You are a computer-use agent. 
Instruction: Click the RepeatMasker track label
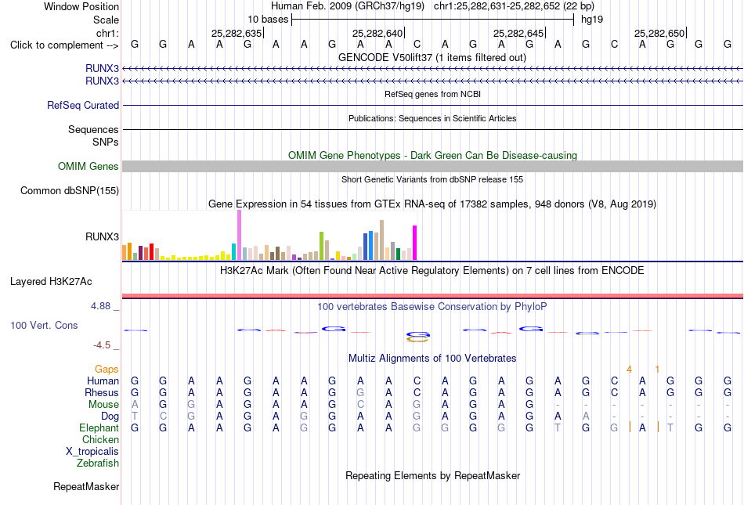coord(86,486)
